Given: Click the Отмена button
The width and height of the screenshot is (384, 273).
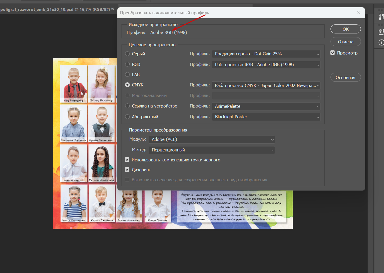Looking at the screenshot, I should [345, 42].
